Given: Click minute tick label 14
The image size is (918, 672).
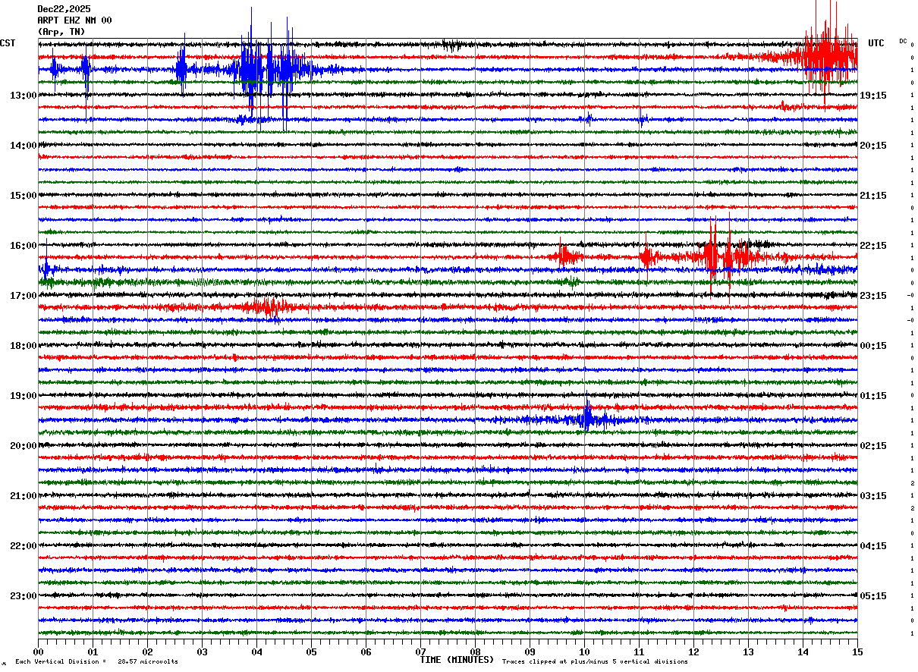Looking at the screenshot, I should 803,652.
